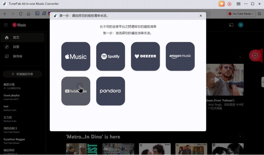Click the cast to device icon
Viewport: 264px width, 155px height.
pyautogui.click(x=231, y=25)
